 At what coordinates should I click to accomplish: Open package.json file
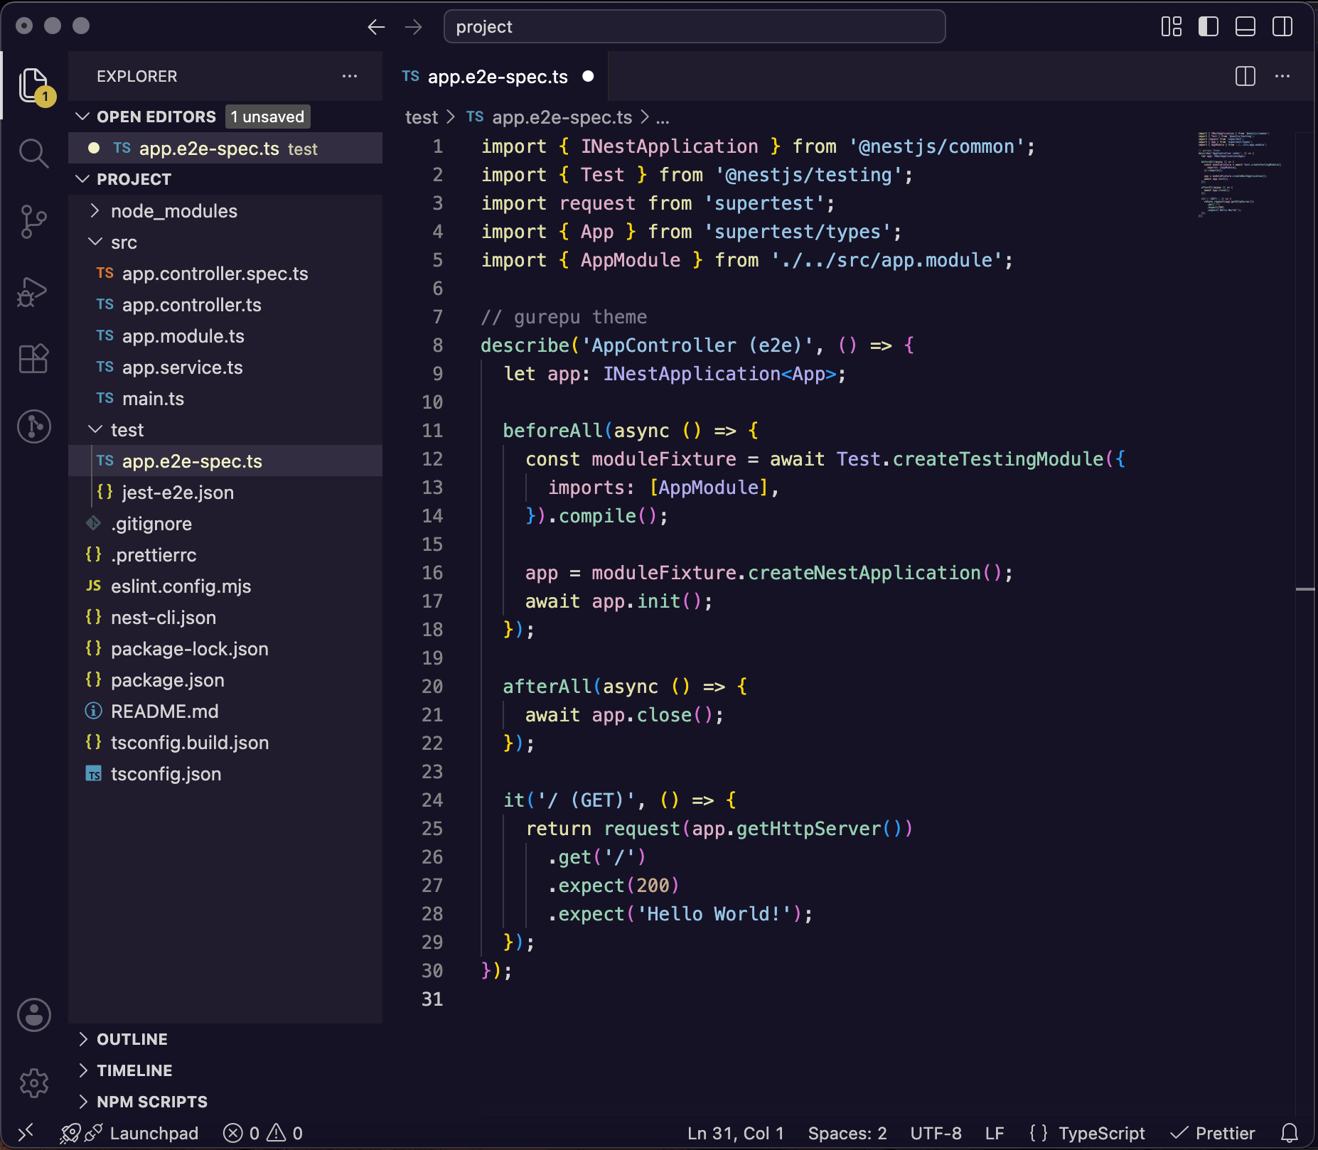coord(225,680)
